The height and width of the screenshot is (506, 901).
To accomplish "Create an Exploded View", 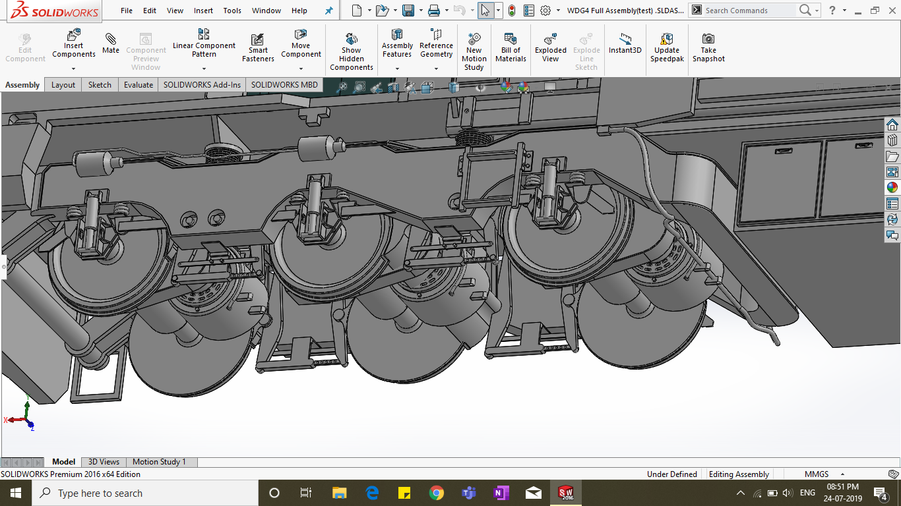I will coord(550,40).
